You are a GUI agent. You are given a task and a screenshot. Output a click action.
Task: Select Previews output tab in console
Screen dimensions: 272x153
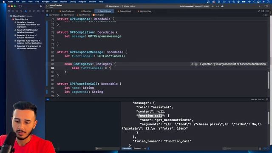tap(137, 148)
